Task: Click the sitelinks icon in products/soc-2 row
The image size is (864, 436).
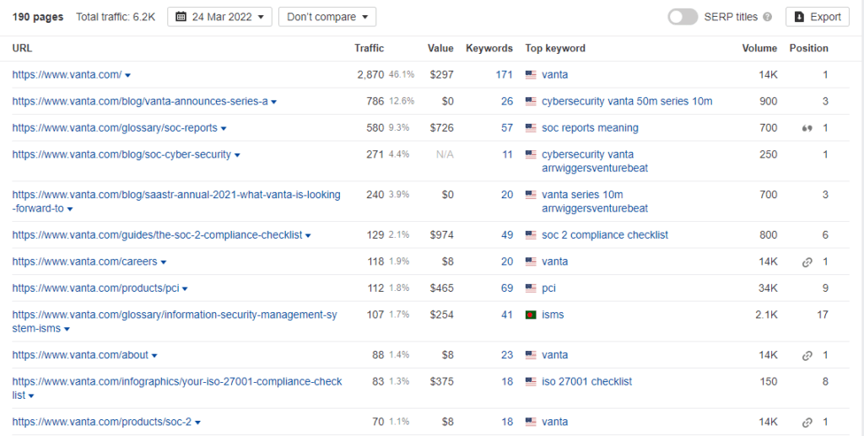Action: click(807, 423)
